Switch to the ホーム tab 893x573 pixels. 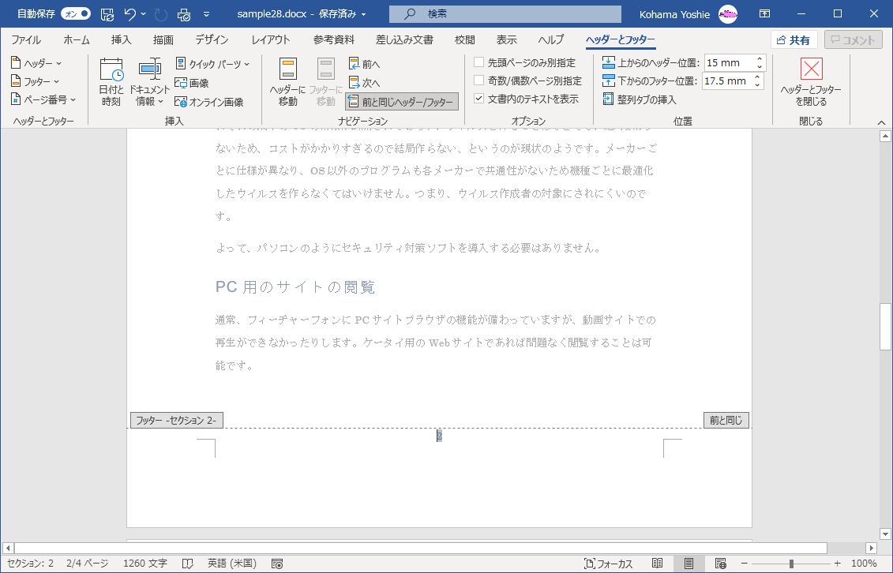[77, 39]
